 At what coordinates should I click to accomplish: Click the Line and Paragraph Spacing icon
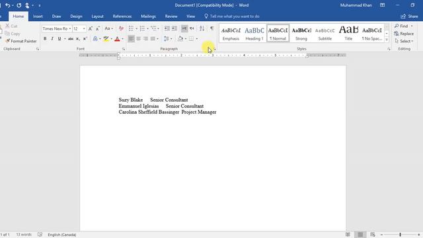166,39
